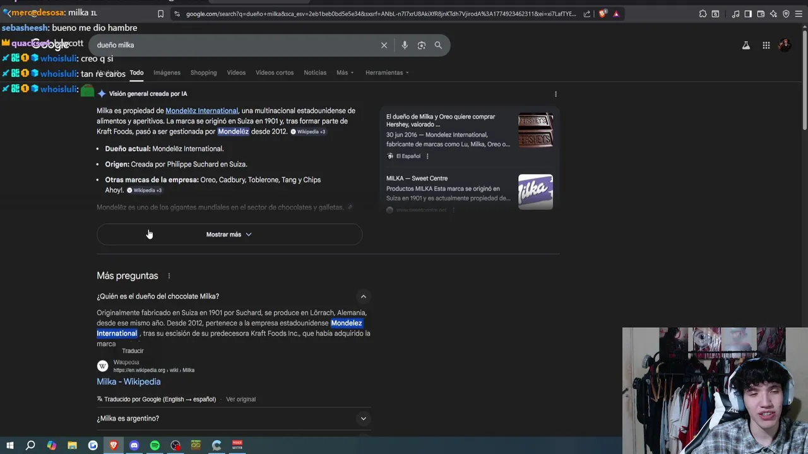Open three-dot menu beside Más preguntas
This screenshot has width=808, height=454.
pos(169,276)
